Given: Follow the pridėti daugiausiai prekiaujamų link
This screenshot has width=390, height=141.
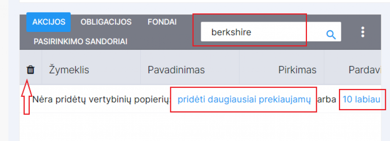Looking at the screenshot, I should (x=244, y=100).
